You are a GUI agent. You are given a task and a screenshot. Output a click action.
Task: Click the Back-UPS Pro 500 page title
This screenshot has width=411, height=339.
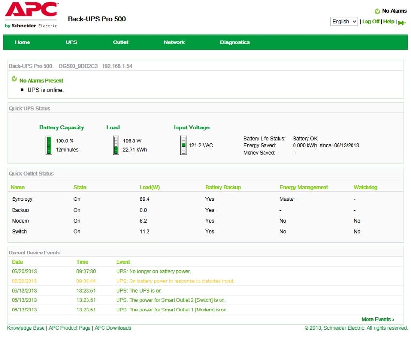tap(97, 19)
